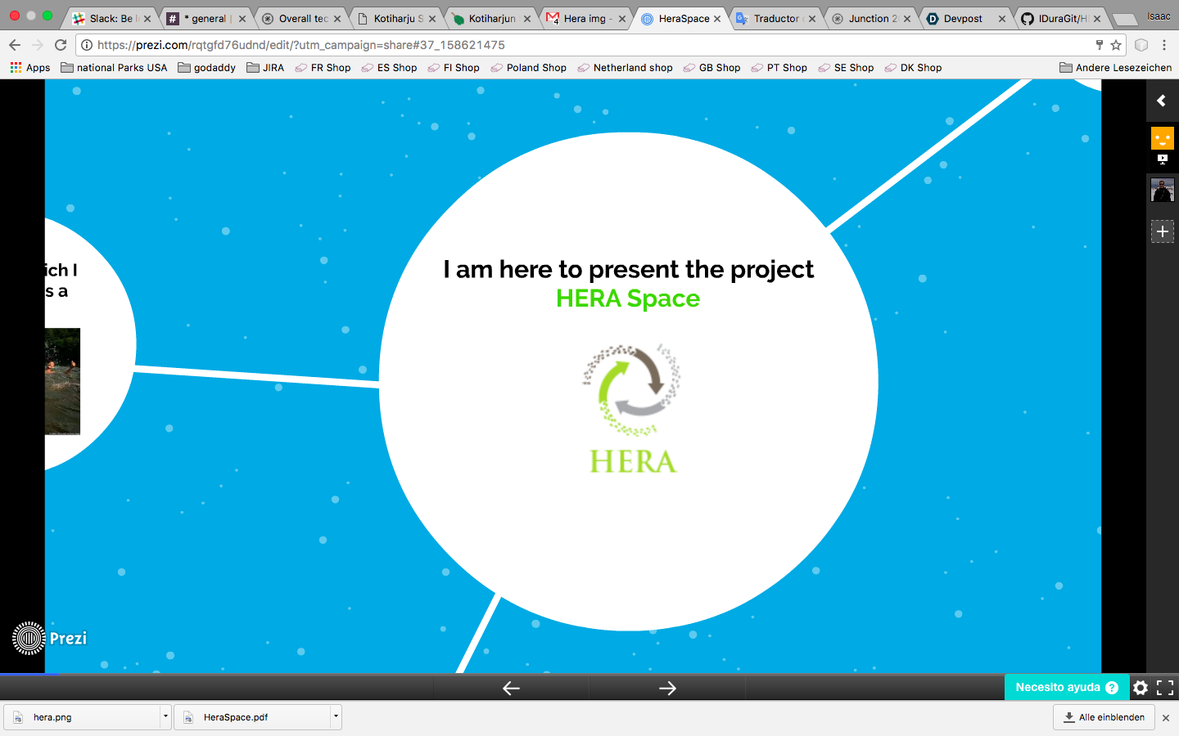
Task: Click 'I am here to present the project' text
Action: 628,269
